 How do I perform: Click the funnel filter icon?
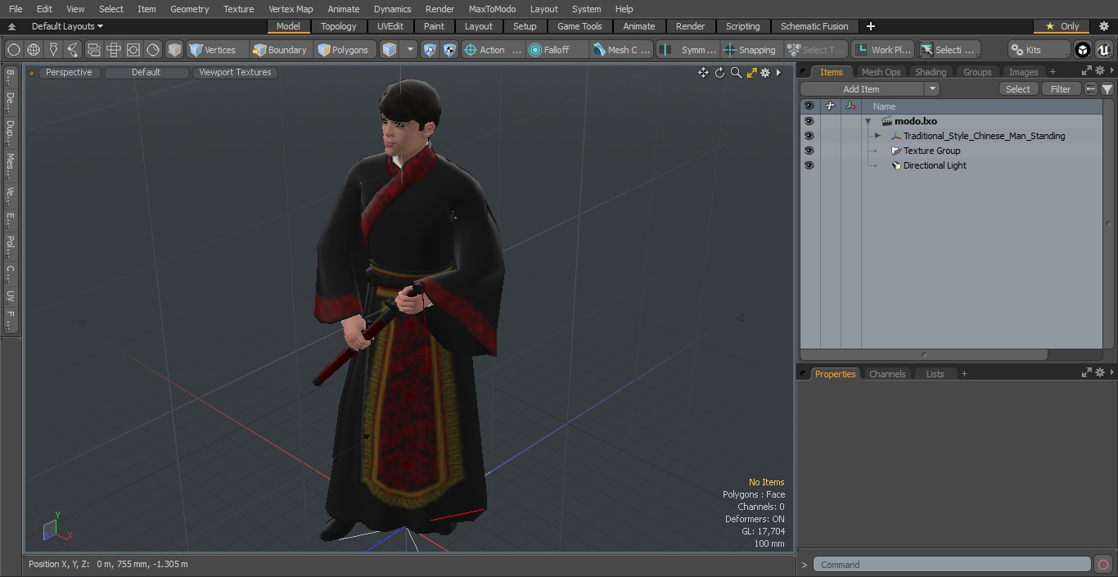1107,89
